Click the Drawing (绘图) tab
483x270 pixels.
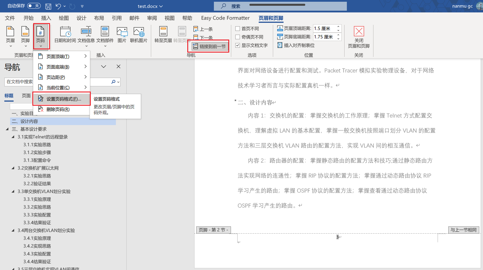tap(64, 18)
